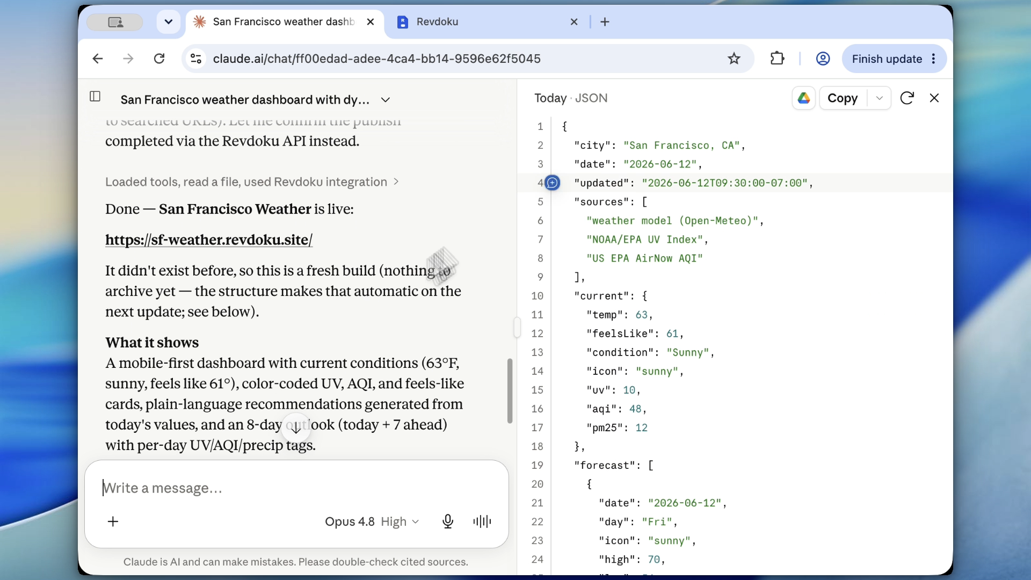Click "weather model (Open-Meteo)" string
The height and width of the screenshot is (580, 1031).
pos(672,221)
